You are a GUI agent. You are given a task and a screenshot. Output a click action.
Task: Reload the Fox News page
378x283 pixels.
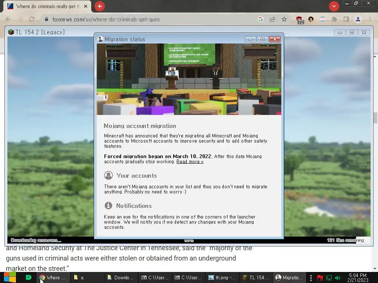[x=32, y=19]
